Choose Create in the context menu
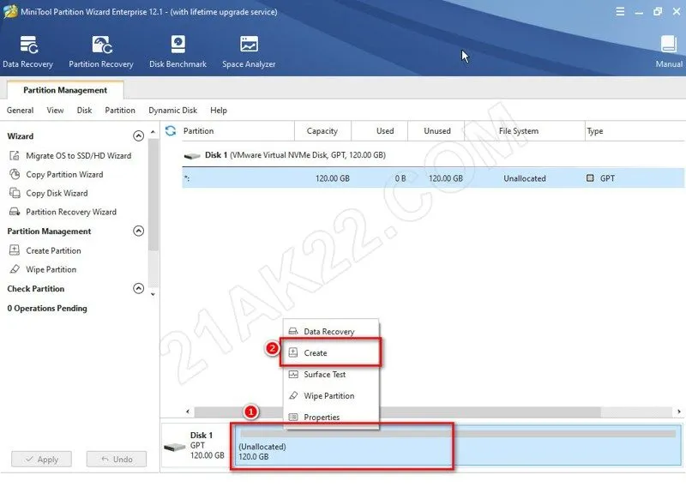 [x=331, y=352]
